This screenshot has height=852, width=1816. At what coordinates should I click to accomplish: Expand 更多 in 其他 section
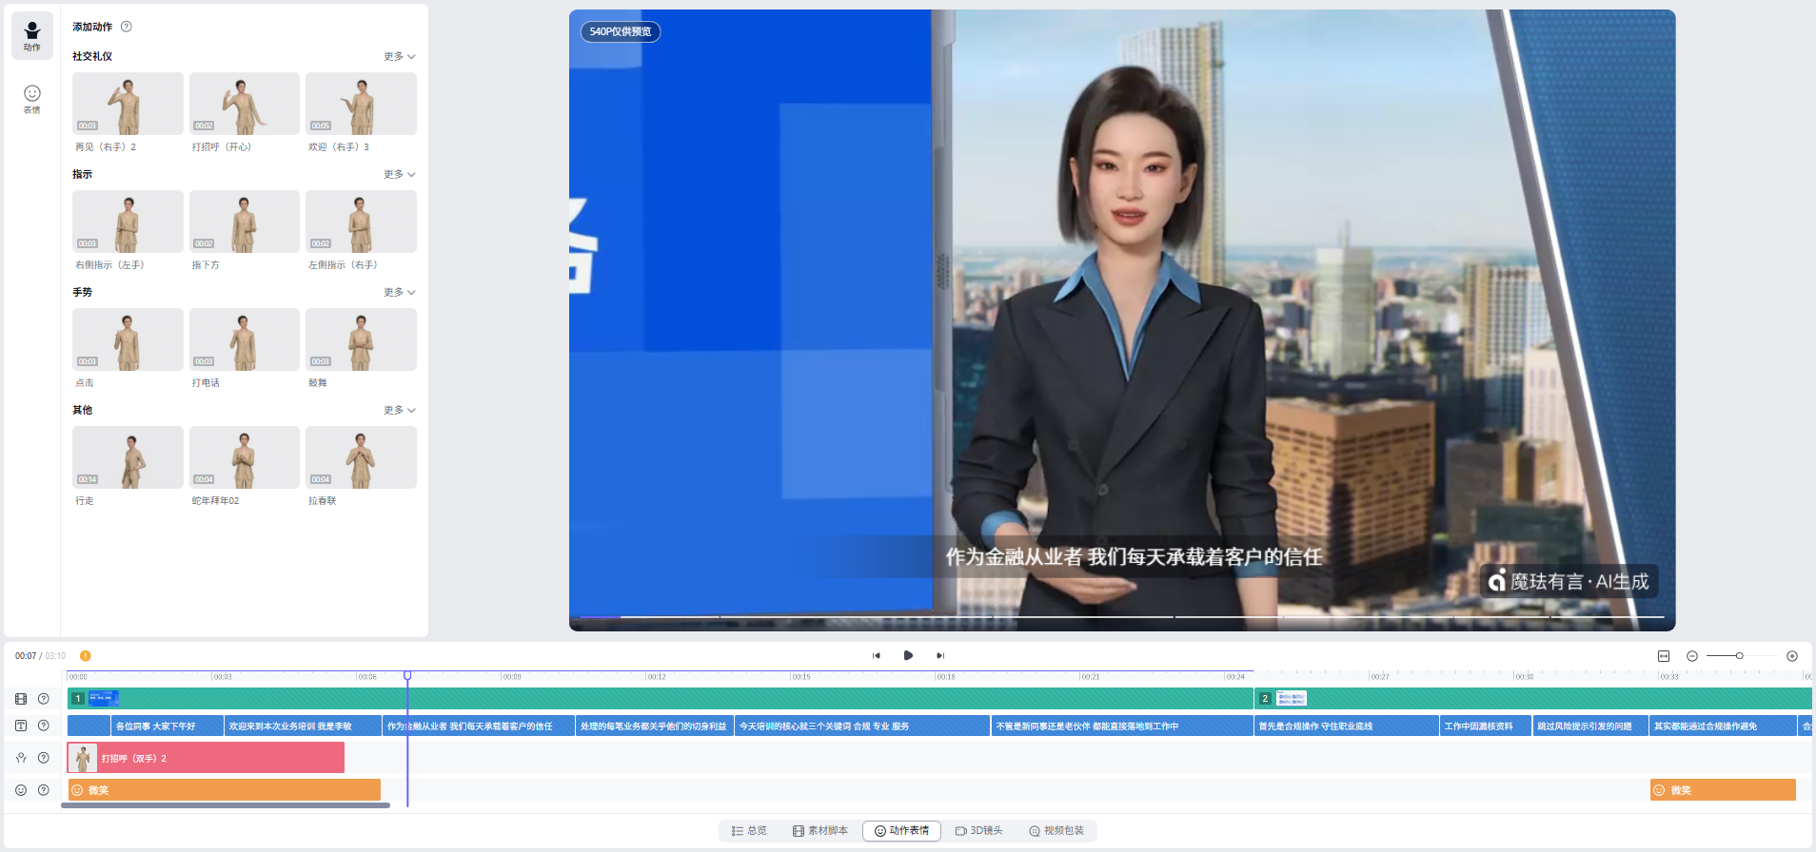(x=400, y=411)
